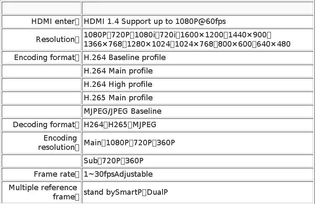Click the "H.265 Main profile" cell
Viewport: 315px width, 204px height.
point(118,98)
